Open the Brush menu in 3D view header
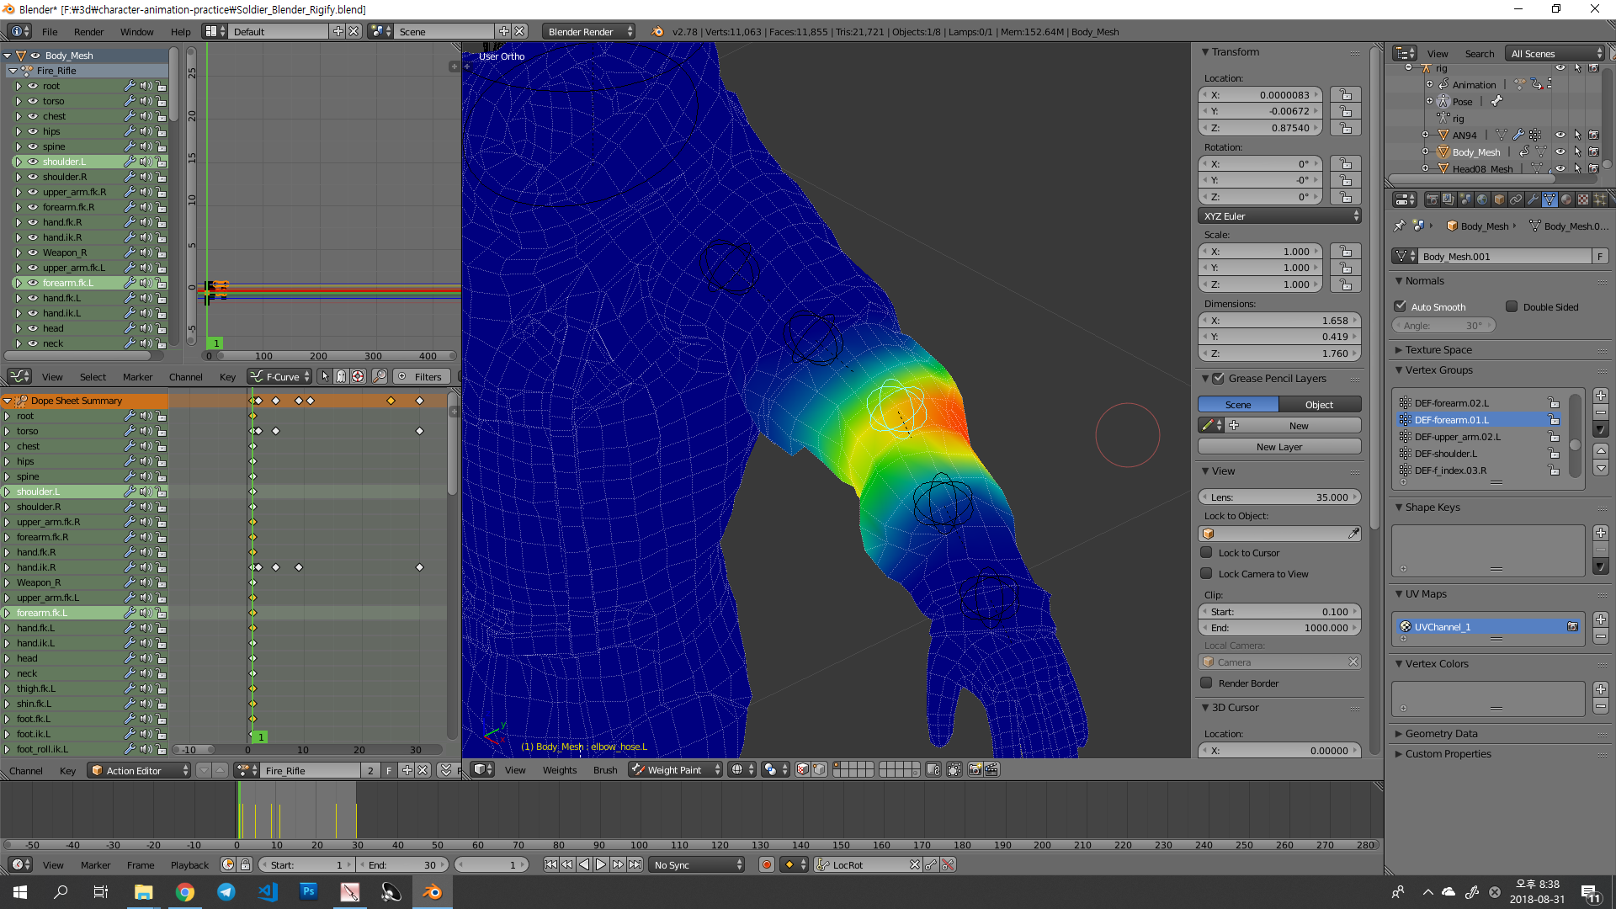1616x909 pixels. click(x=605, y=769)
